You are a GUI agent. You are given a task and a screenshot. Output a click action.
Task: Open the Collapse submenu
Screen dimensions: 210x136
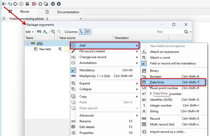105,89
